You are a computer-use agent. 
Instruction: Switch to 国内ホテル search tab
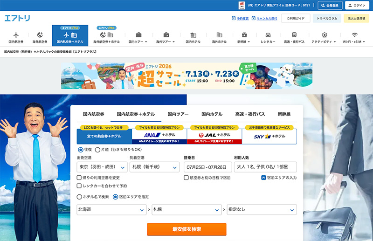(x=212, y=114)
